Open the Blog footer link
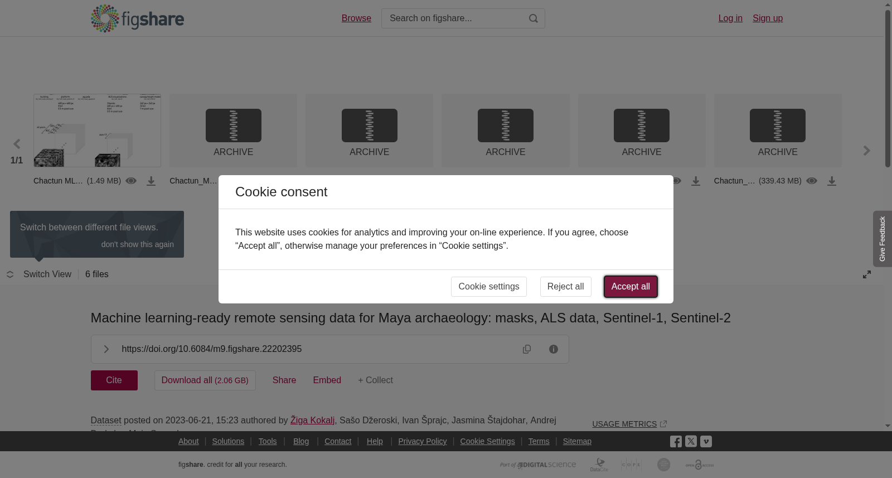Viewport: 892px width, 478px height. (301, 441)
